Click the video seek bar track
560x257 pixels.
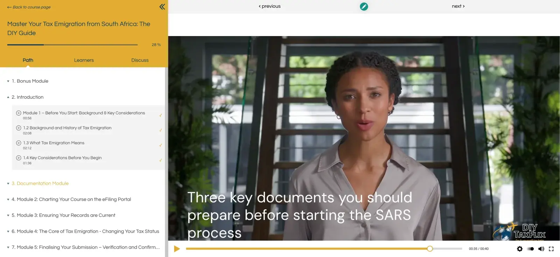[324, 249]
